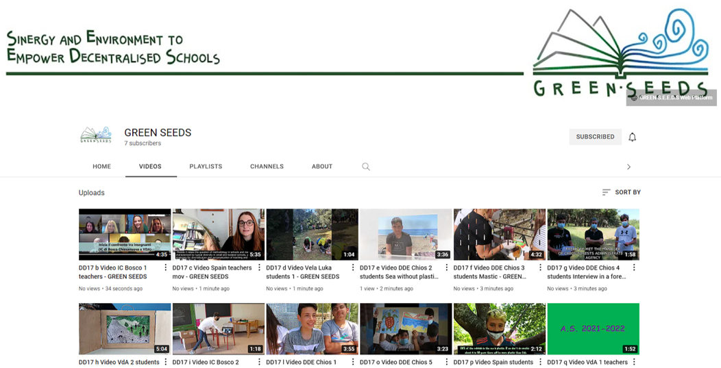Switch to the Home tab
721x368 pixels.
pyautogui.click(x=101, y=167)
